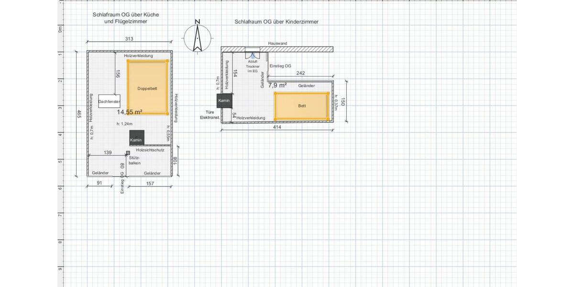Click the Türe Elektroinst. label

[209, 115]
